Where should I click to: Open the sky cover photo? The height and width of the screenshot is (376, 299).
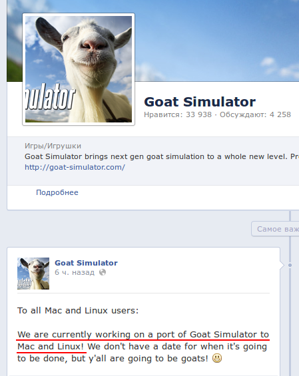click(x=216, y=39)
